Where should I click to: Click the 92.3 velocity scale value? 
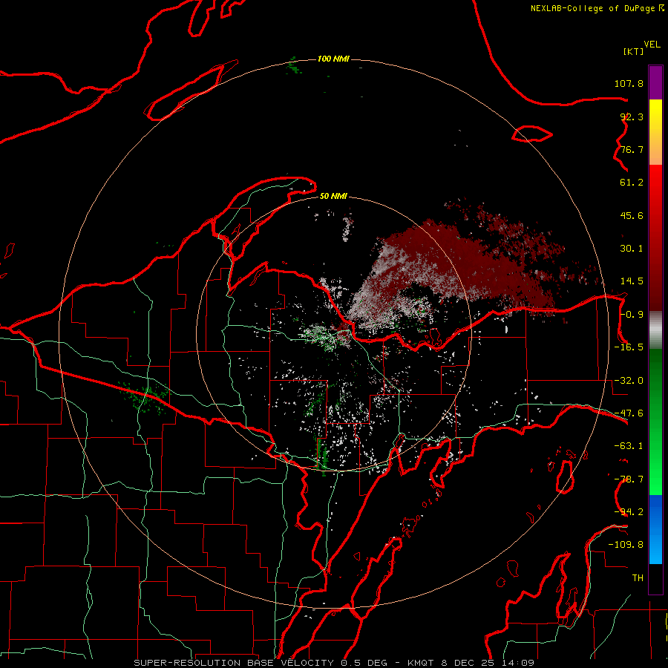tap(632, 117)
